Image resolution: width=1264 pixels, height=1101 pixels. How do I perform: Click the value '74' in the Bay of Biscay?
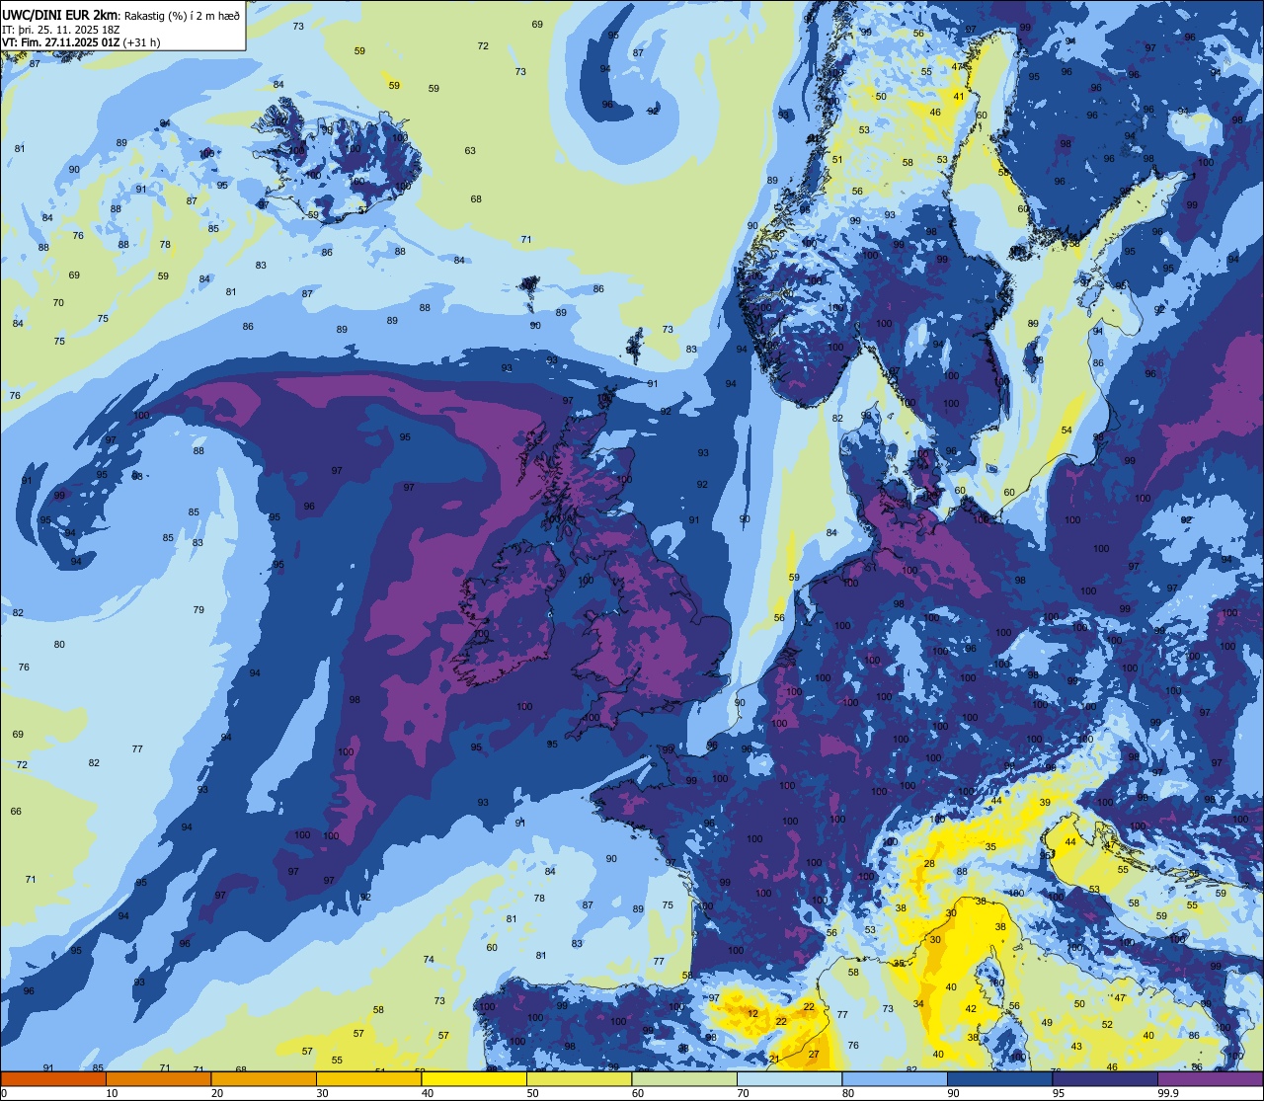(x=429, y=960)
